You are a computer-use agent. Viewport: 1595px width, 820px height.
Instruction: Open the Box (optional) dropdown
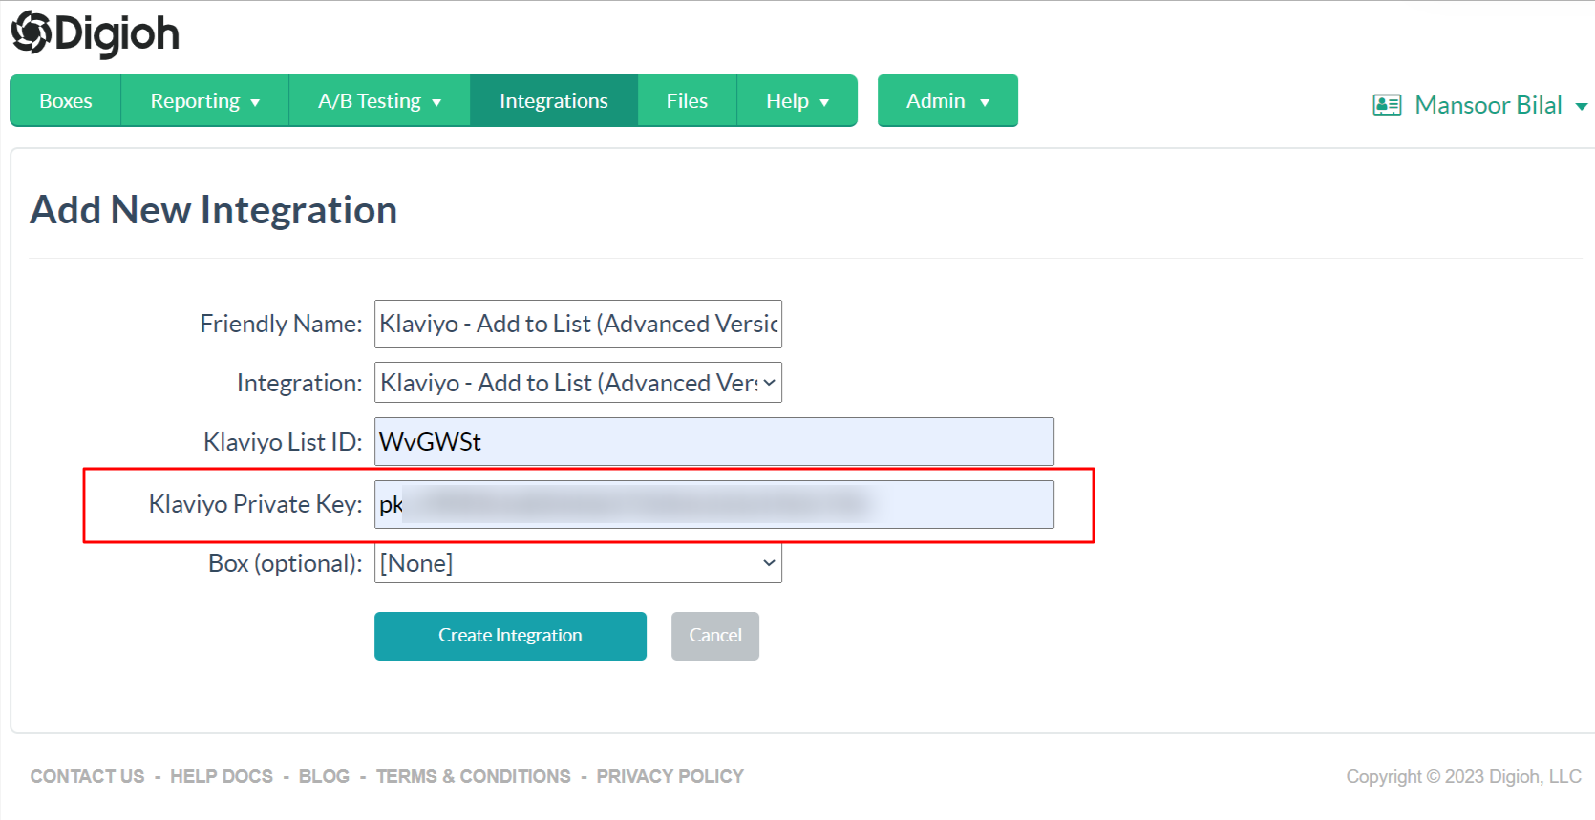coord(578,563)
